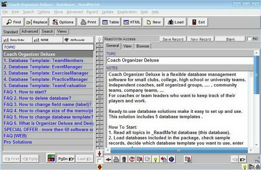Viewport: 261px width, 170px height.
Task: Click the yellow light bulb icon in record toolbar
Action: pyautogui.click(x=156, y=160)
